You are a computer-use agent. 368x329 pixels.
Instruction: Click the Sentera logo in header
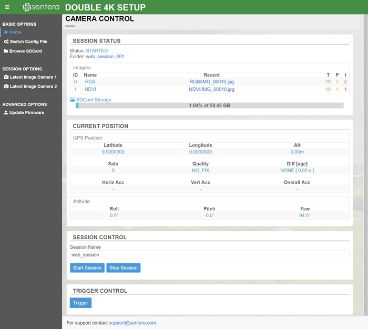[41, 7]
